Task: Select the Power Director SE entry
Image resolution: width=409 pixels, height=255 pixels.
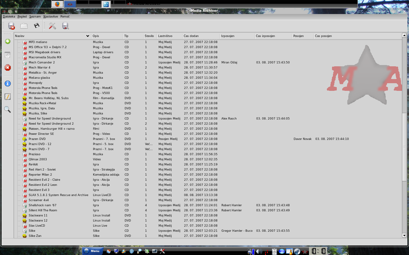Action: click(41, 134)
